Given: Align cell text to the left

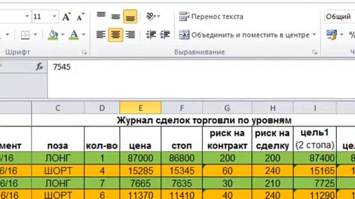Looking at the screenshot, I should coord(101,35).
